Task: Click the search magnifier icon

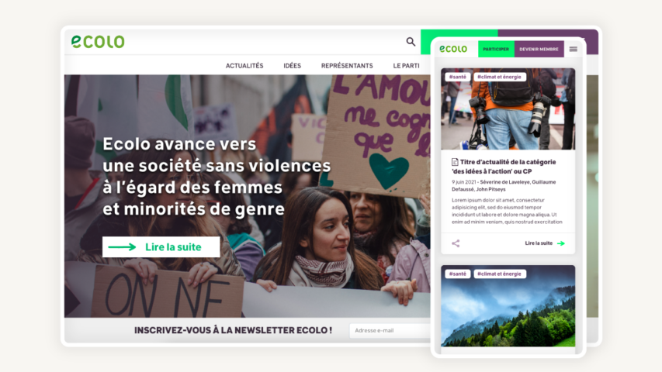Action: (411, 41)
